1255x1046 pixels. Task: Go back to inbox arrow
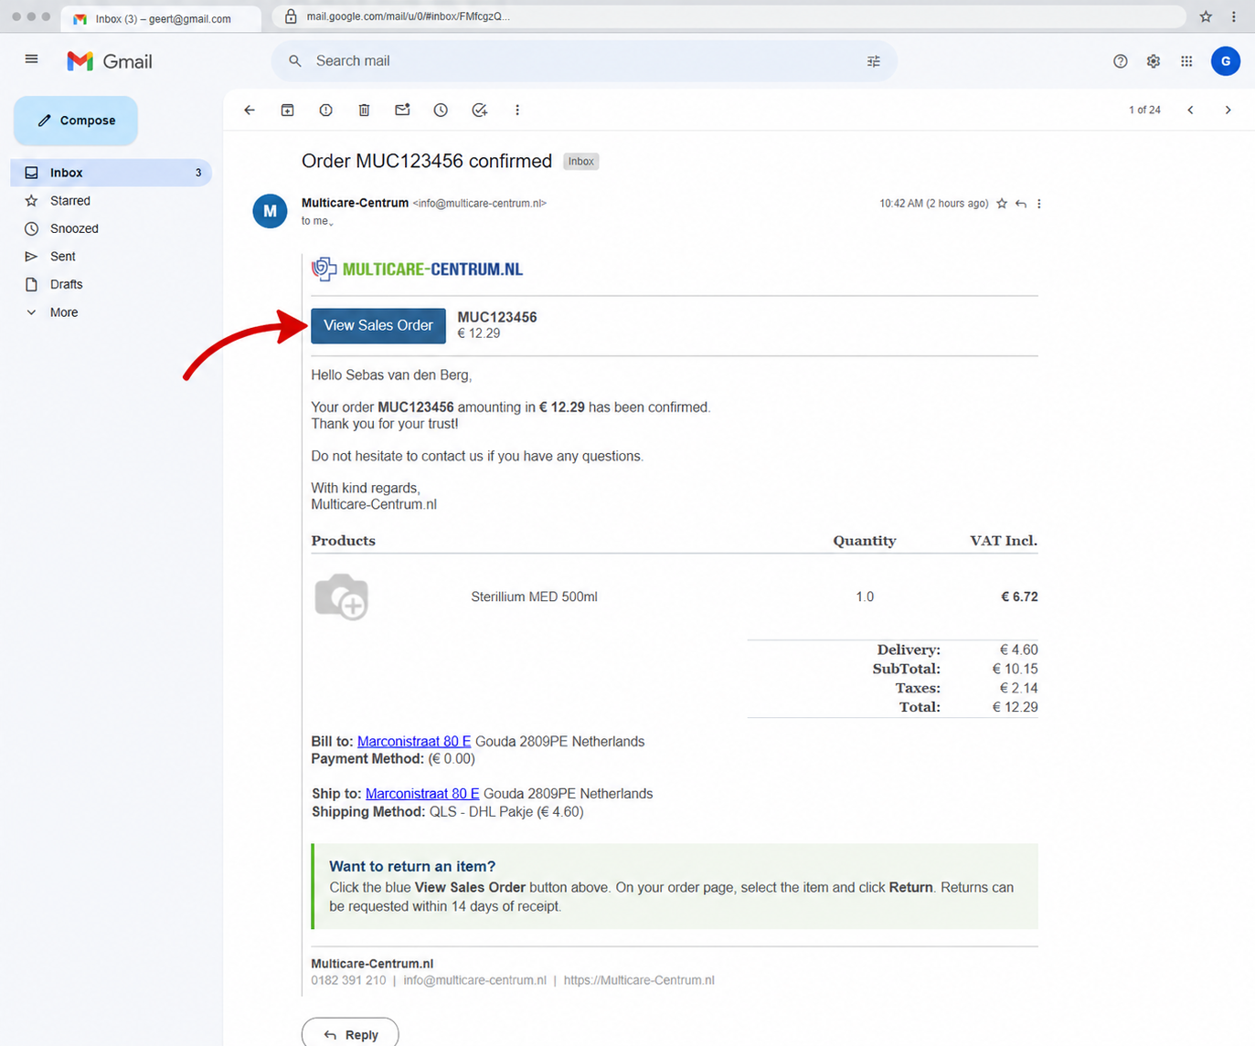click(x=250, y=110)
